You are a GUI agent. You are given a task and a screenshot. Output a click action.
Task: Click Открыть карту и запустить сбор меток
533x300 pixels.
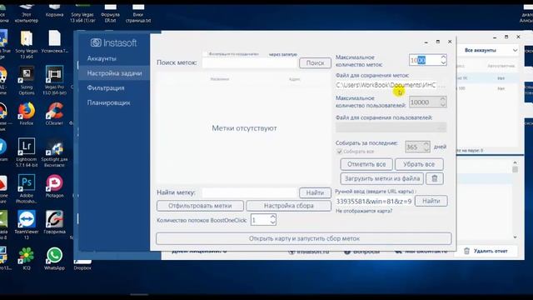click(x=304, y=238)
